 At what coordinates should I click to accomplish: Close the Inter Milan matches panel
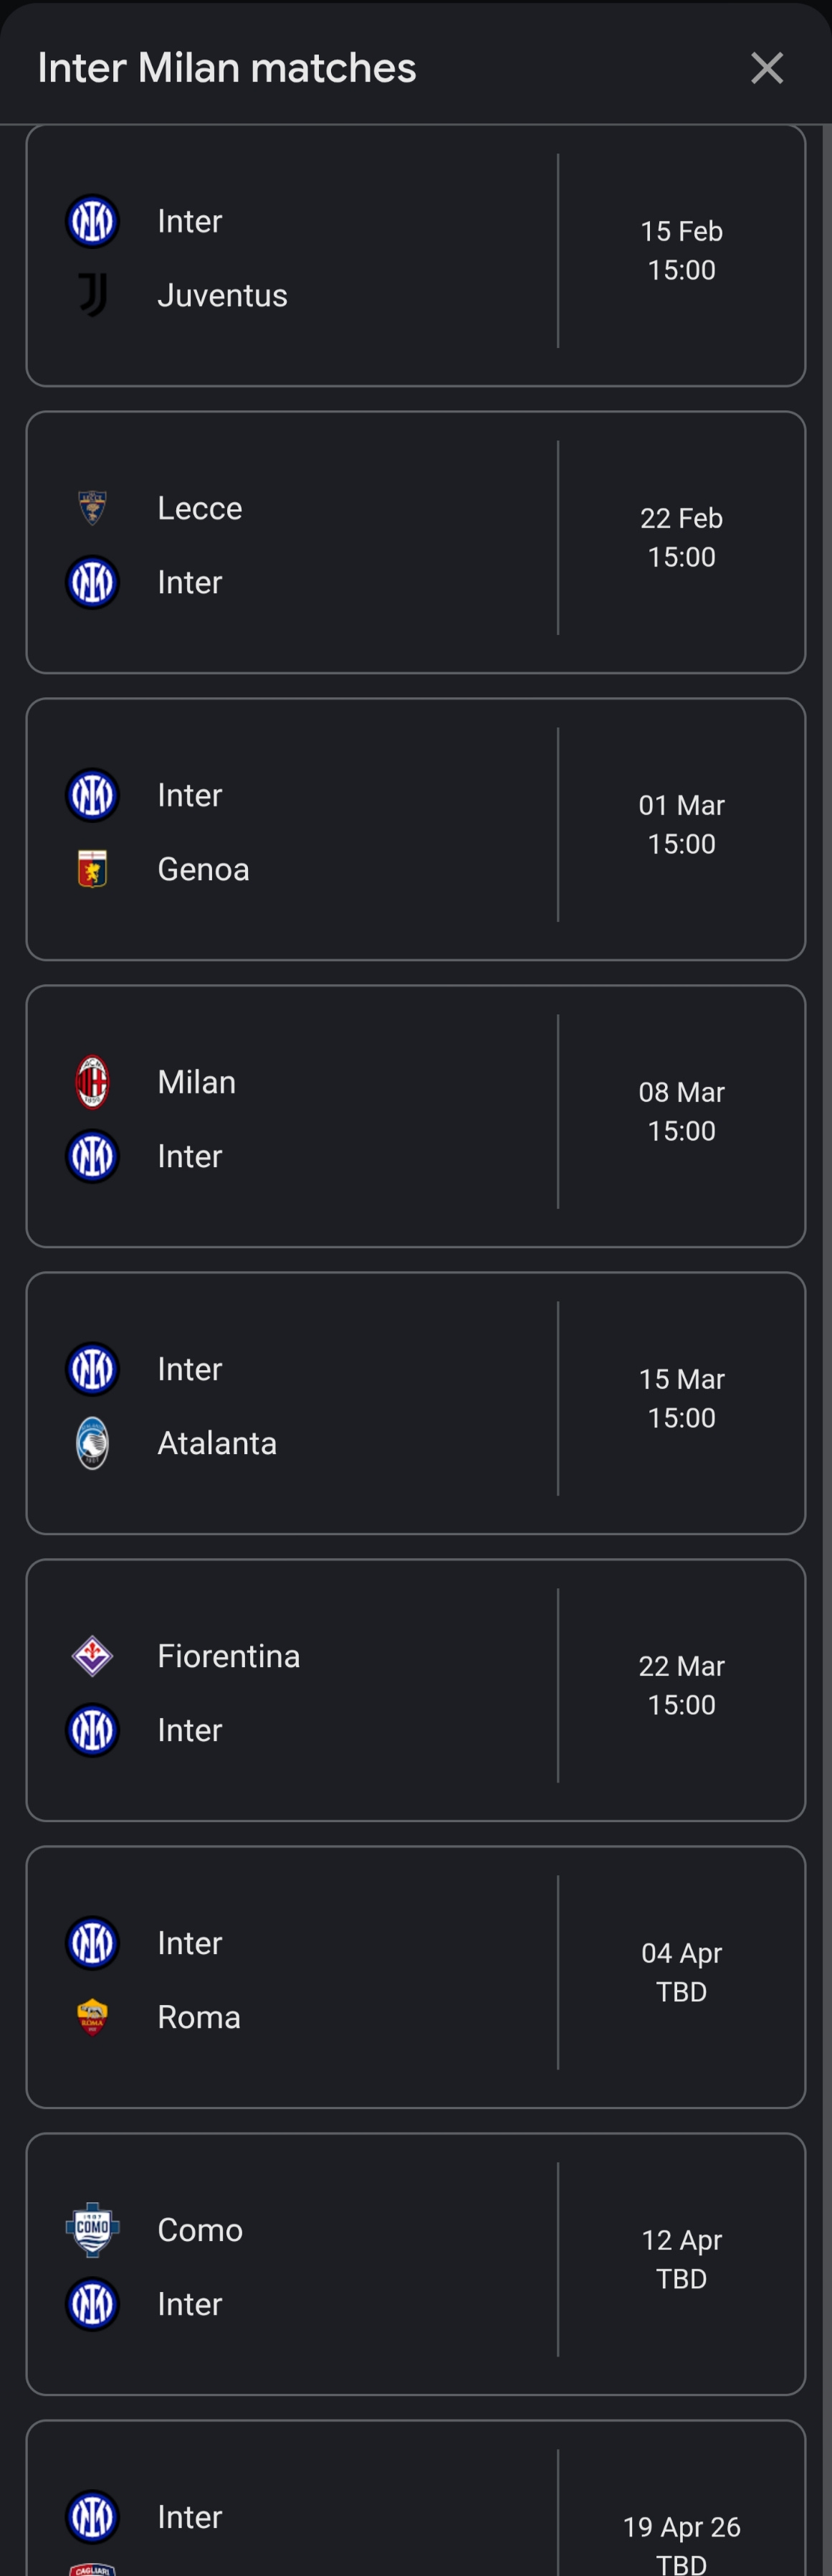tap(766, 68)
